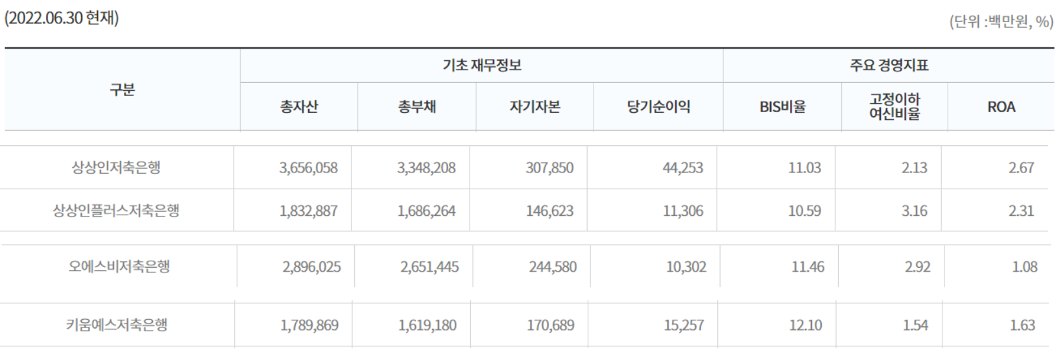The width and height of the screenshot is (1056, 356).
Task: Select the 총부채 column header
Action: [x=416, y=107]
